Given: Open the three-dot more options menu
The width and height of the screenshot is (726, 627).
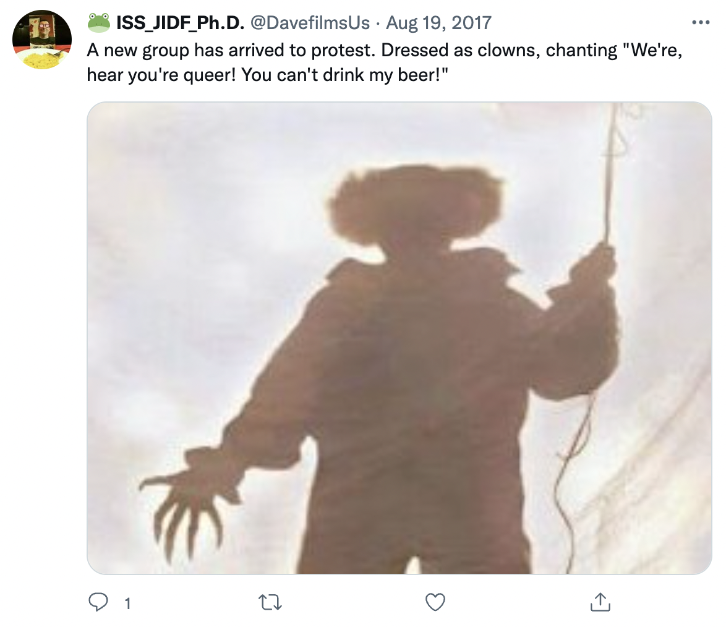Looking at the screenshot, I should (701, 22).
